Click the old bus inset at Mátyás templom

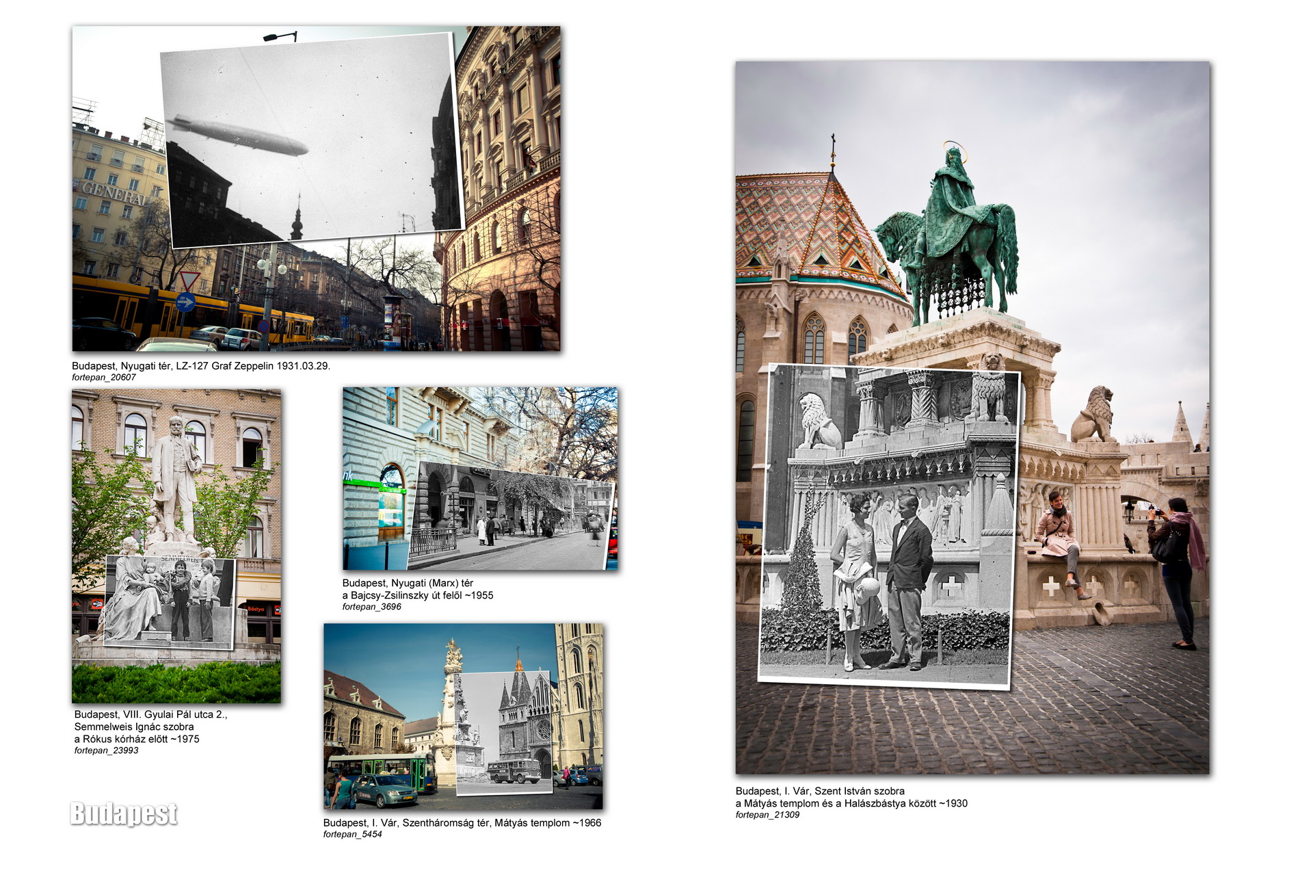click(x=504, y=732)
